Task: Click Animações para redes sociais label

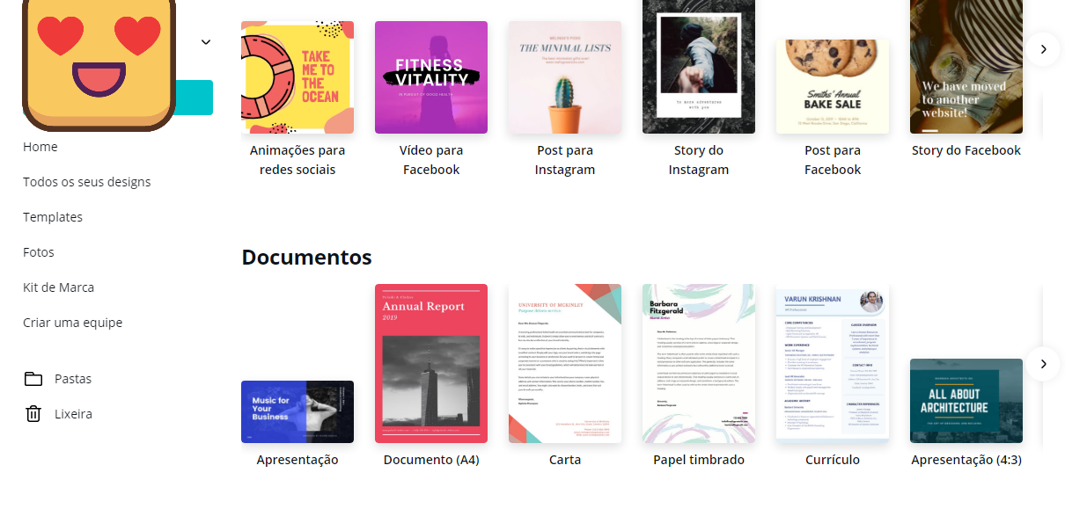Action: click(297, 160)
